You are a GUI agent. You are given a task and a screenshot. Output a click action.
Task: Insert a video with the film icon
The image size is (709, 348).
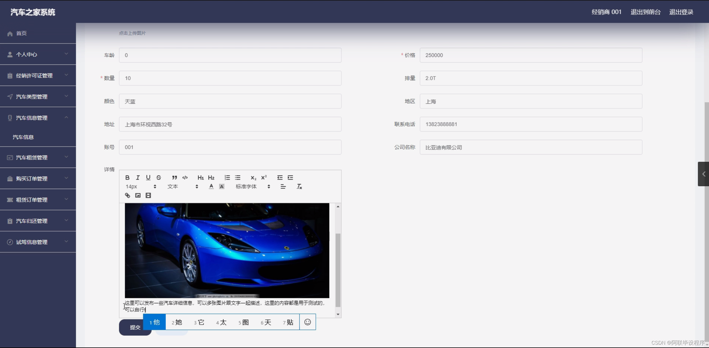[x=148, y=195]
